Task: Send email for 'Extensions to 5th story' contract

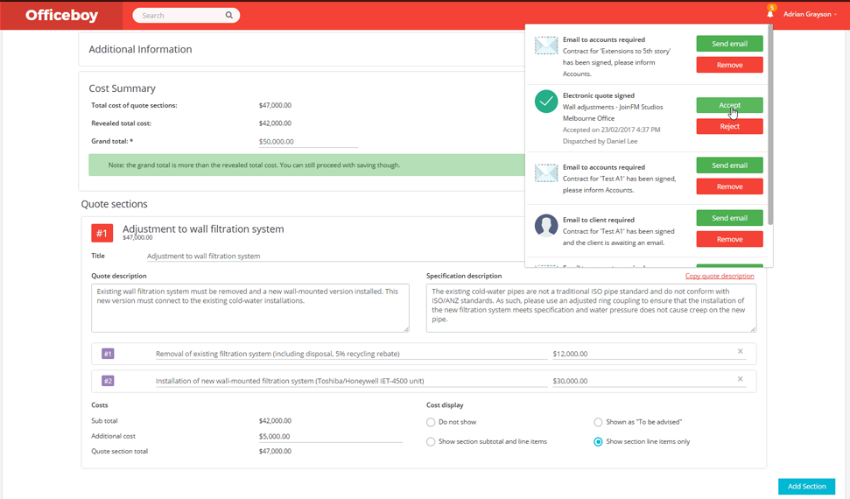Action: tap(729, 44)
